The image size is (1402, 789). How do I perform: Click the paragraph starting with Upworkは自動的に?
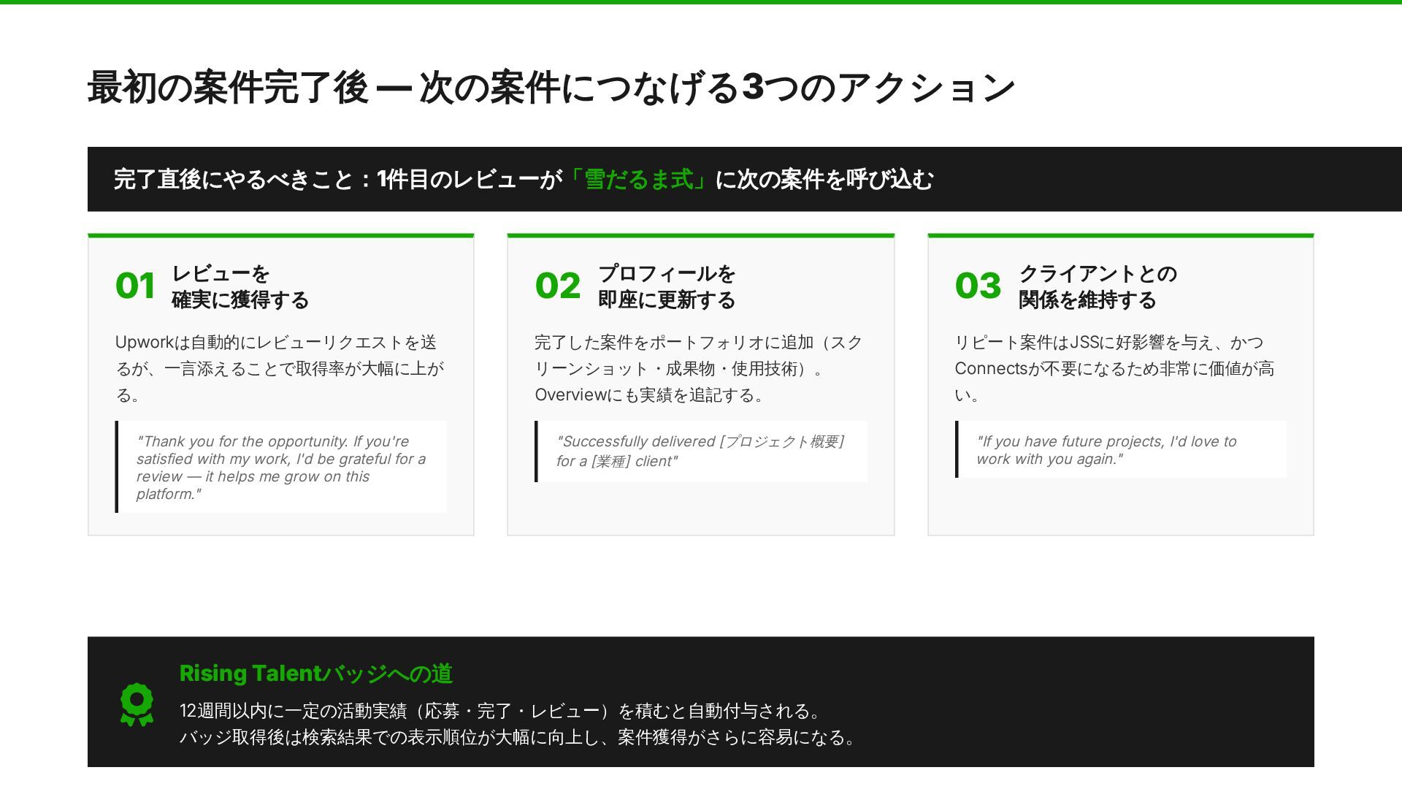pos(280,368)
